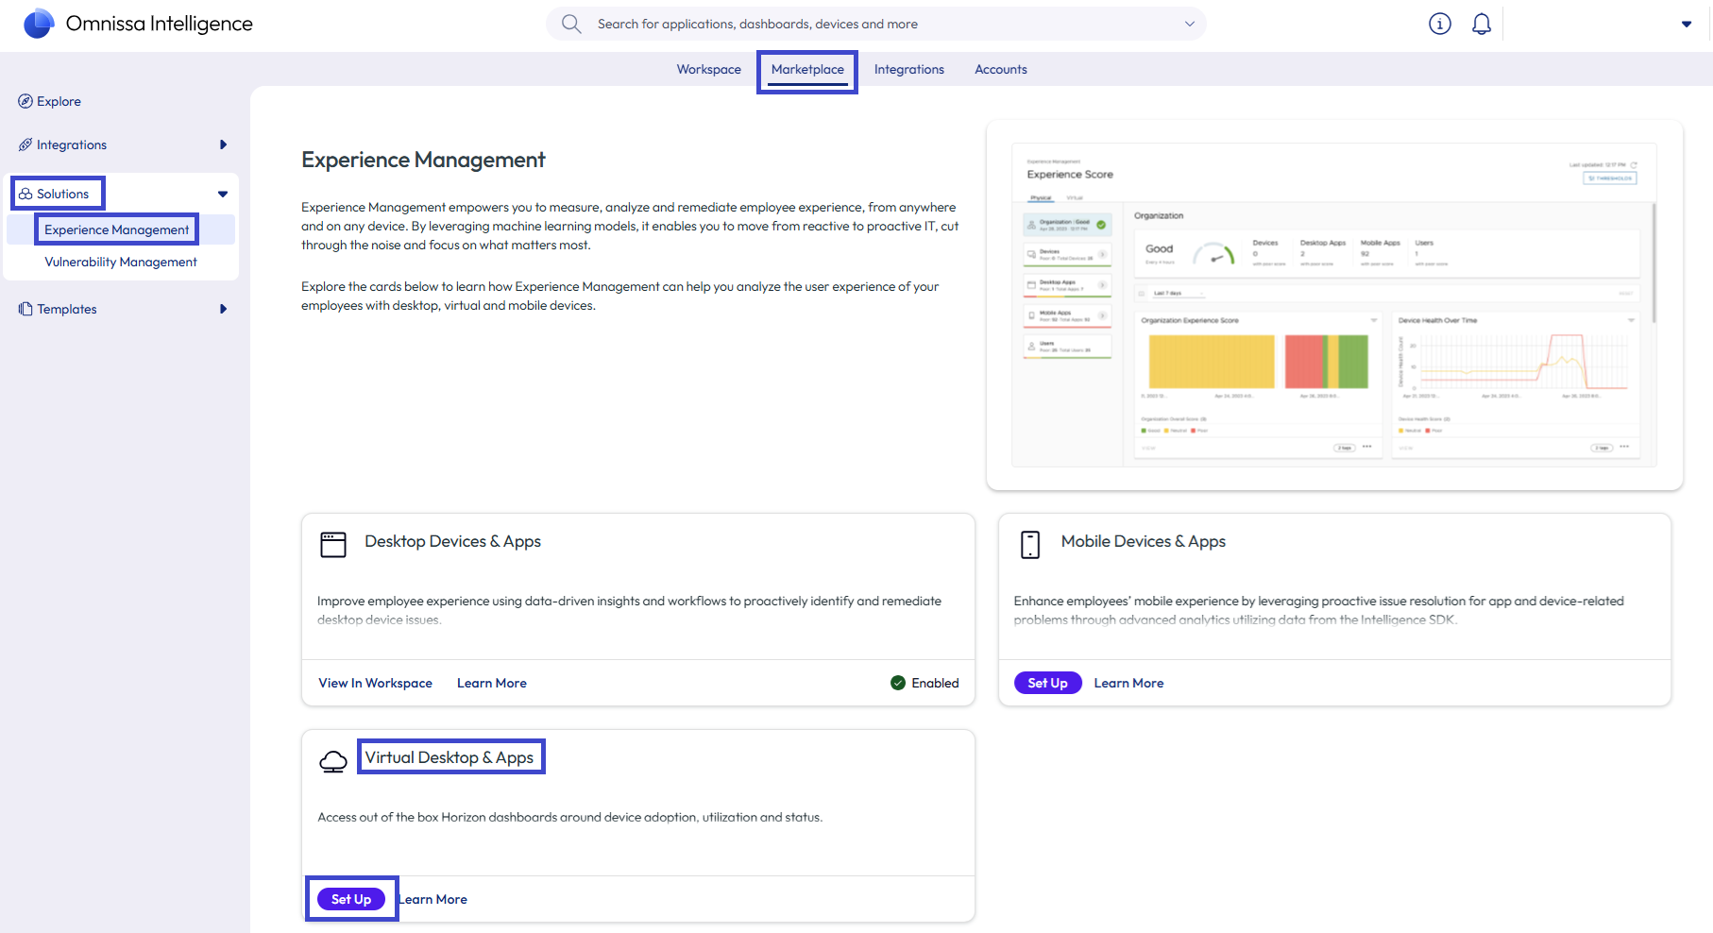The width and height of the screenshot is (1713, 933).
Task: Switch to the Workspace tab
Action: tap(709, 69)
